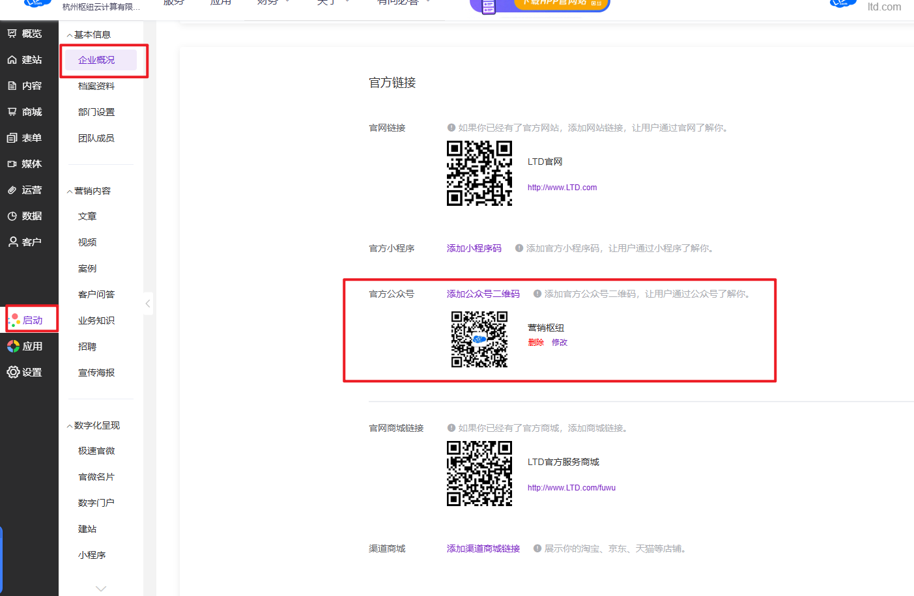
Task: Click info icon beside 渠道商城 hint
Action: [x=537, y=548]
